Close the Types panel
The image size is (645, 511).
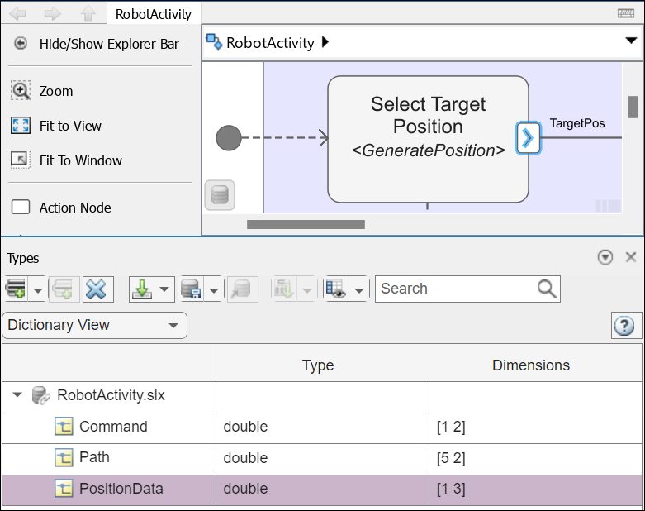tap(631, 257)
